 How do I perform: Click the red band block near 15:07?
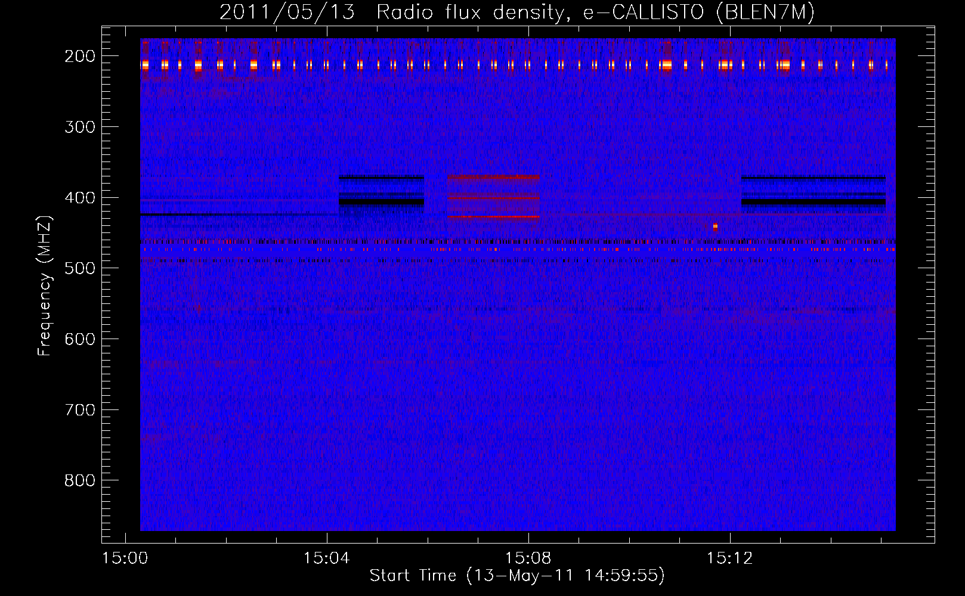click(493, 197)
